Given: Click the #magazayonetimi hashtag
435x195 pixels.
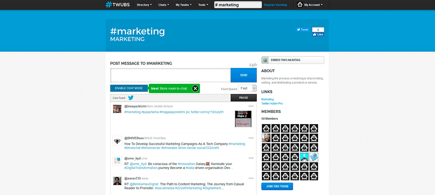Looking at the screenshot, I should pyautogui.click(x=172, y=112).
